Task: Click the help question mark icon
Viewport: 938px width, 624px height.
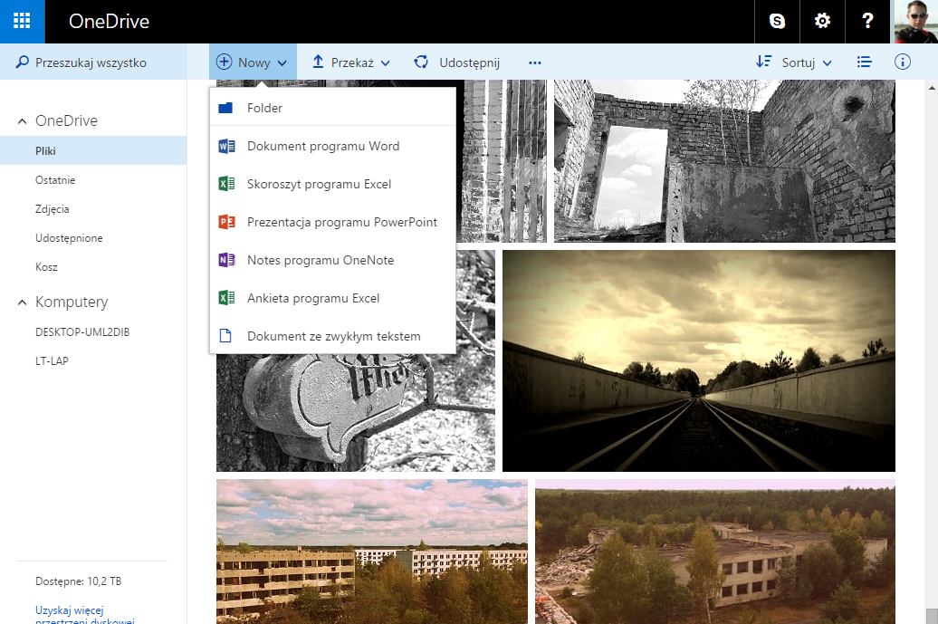Action: (868, 22)
